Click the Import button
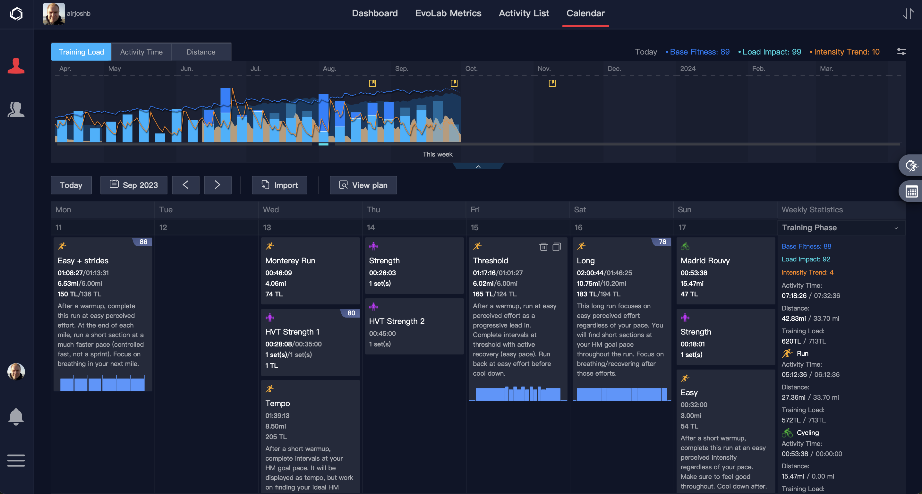 tap(279, 185)
